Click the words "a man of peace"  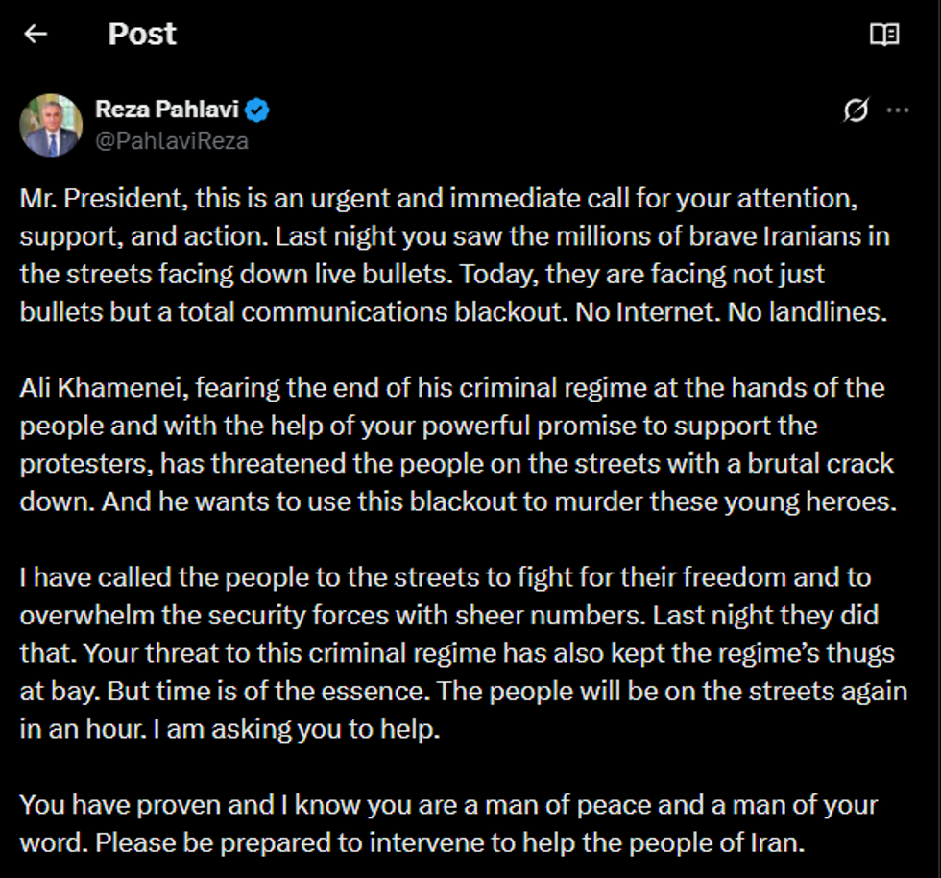(x=541, y=805)
